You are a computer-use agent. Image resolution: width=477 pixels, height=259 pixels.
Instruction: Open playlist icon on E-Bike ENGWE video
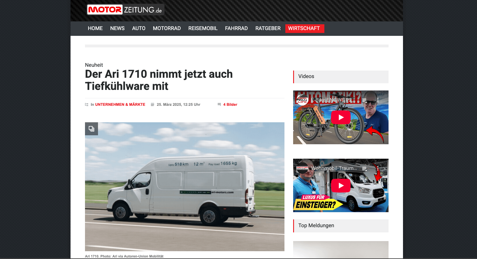(x=365, y=101)
